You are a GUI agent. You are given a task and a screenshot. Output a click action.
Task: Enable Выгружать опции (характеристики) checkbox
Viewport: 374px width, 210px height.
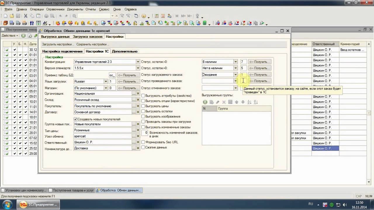point(143,101)
